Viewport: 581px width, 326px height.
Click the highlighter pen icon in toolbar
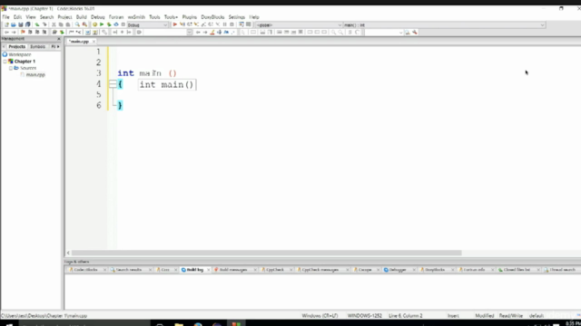pyautogui.click(x=212, y=33)
